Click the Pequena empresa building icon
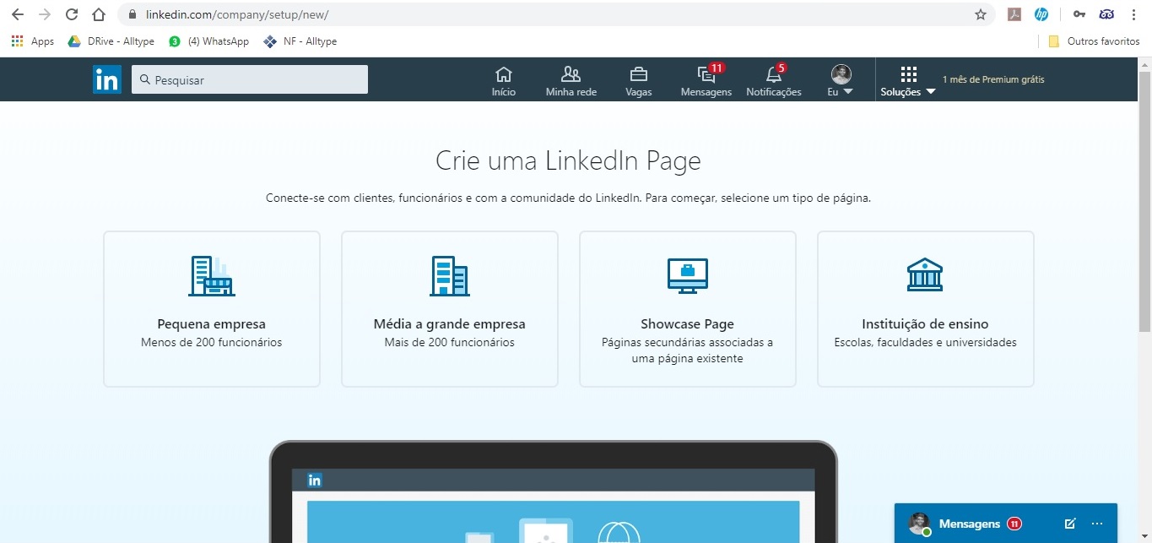The width and height of the screenshot is (1152, 543). [x=211, y=276]
